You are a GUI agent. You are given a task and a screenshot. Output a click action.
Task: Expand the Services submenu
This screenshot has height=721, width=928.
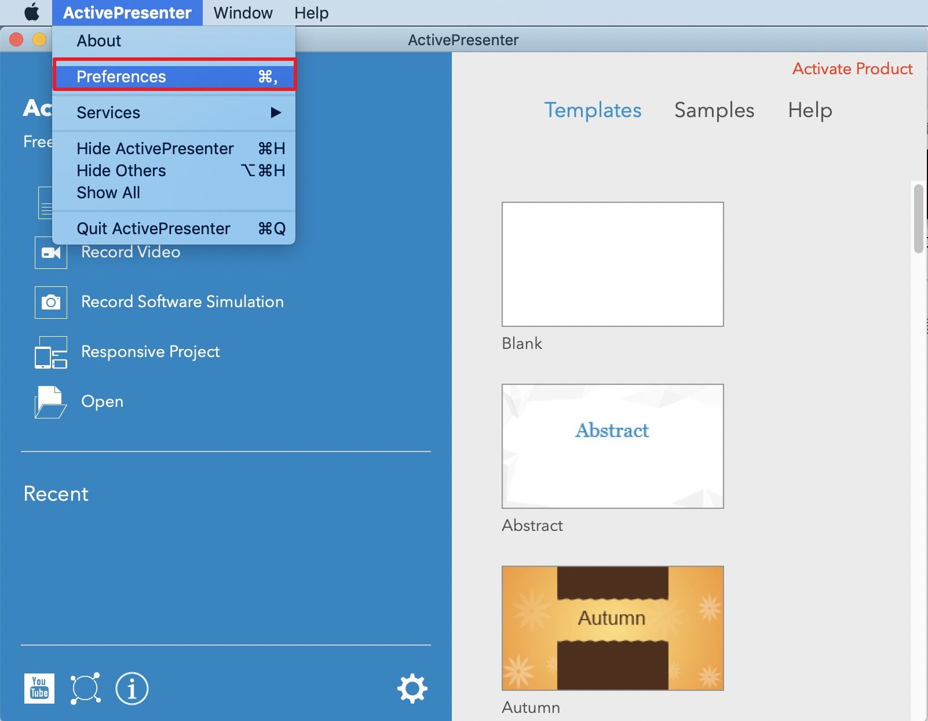point(174,112)
